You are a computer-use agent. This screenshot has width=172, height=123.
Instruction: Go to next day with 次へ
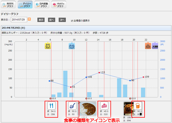pyautogui.click(x=62, y=20)
